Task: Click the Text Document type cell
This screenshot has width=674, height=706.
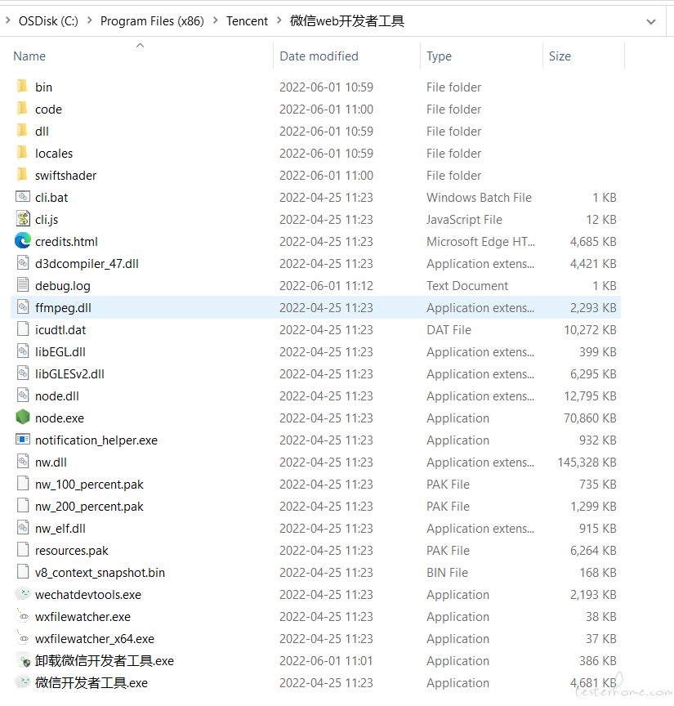Action: click(467, 286)
